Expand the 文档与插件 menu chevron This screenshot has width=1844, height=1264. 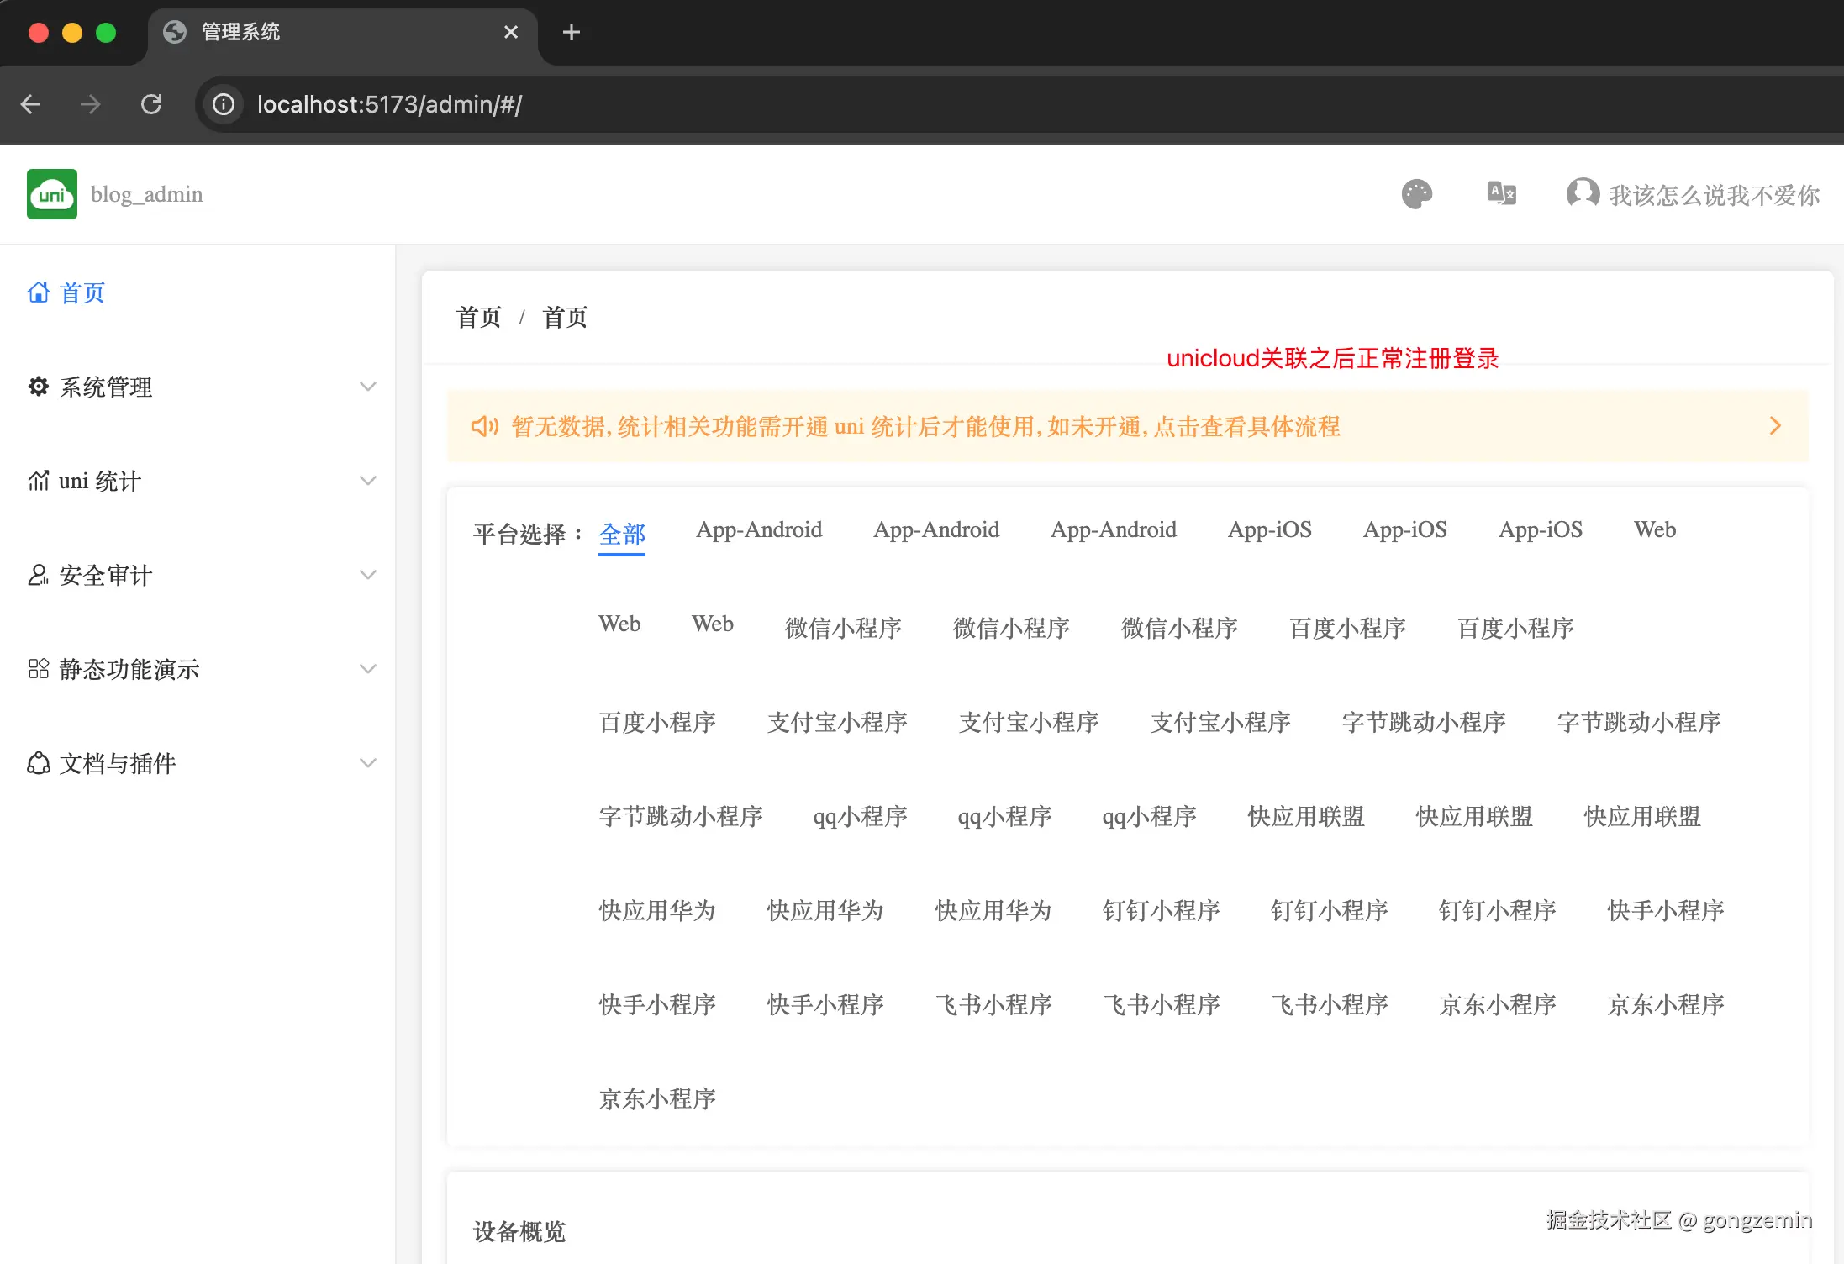click(x=368, y=763)
